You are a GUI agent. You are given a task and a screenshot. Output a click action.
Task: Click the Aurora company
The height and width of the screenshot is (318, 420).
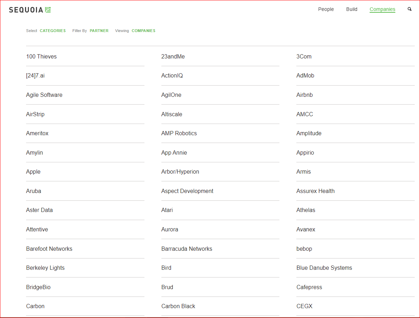pos(169,229)
